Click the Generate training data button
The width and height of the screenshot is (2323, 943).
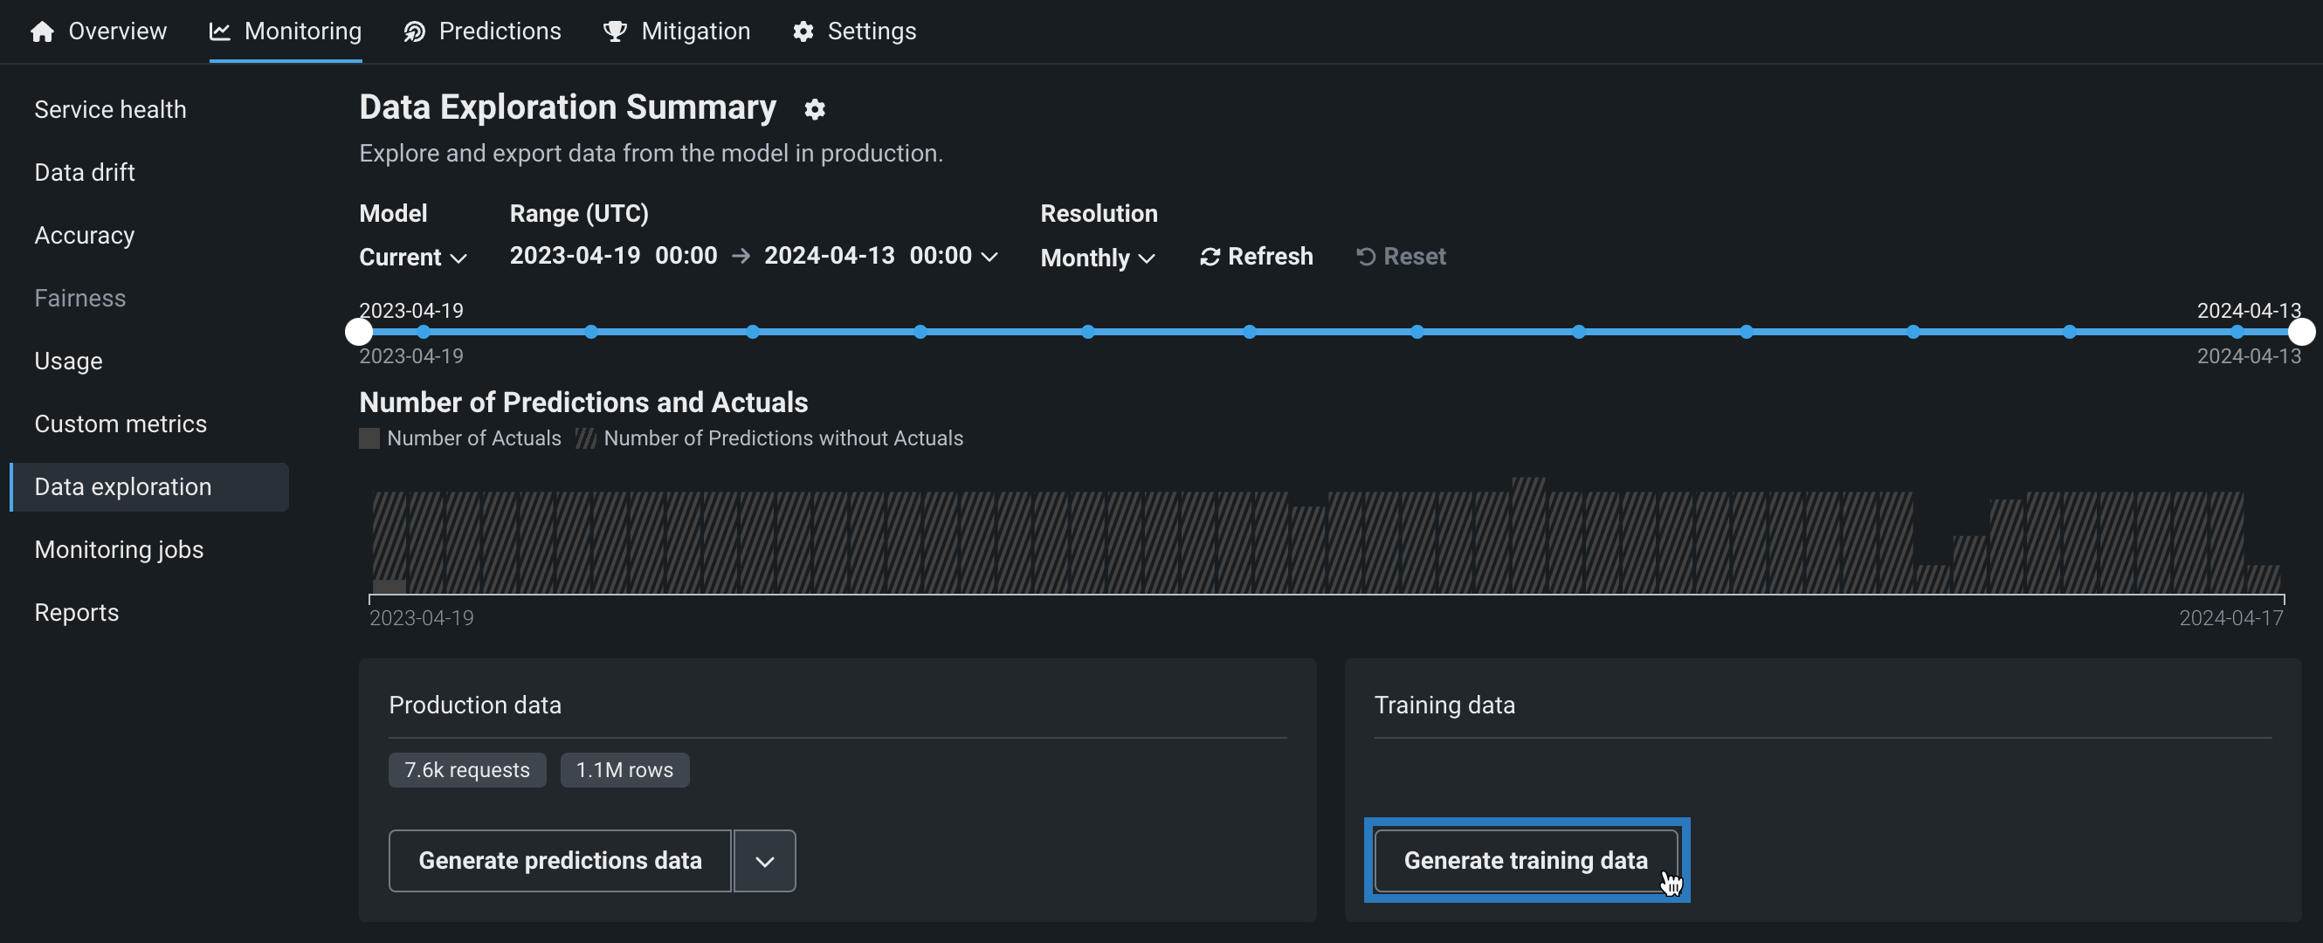click(x=1525, y=861)
